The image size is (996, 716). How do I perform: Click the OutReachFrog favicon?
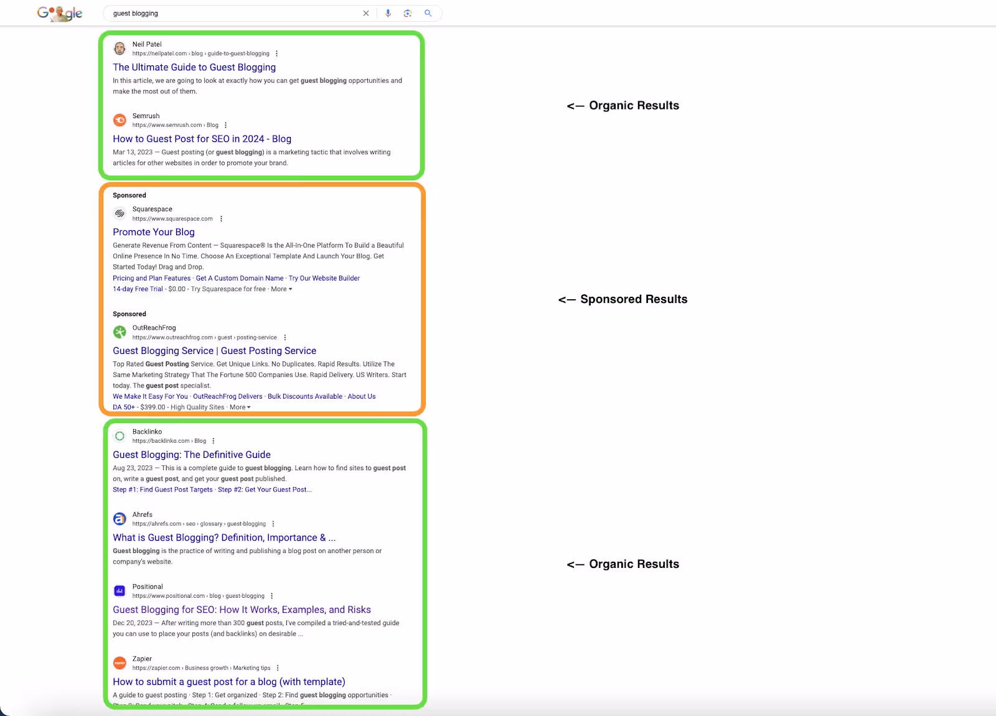pyautogui.click(x=120, y=332)
